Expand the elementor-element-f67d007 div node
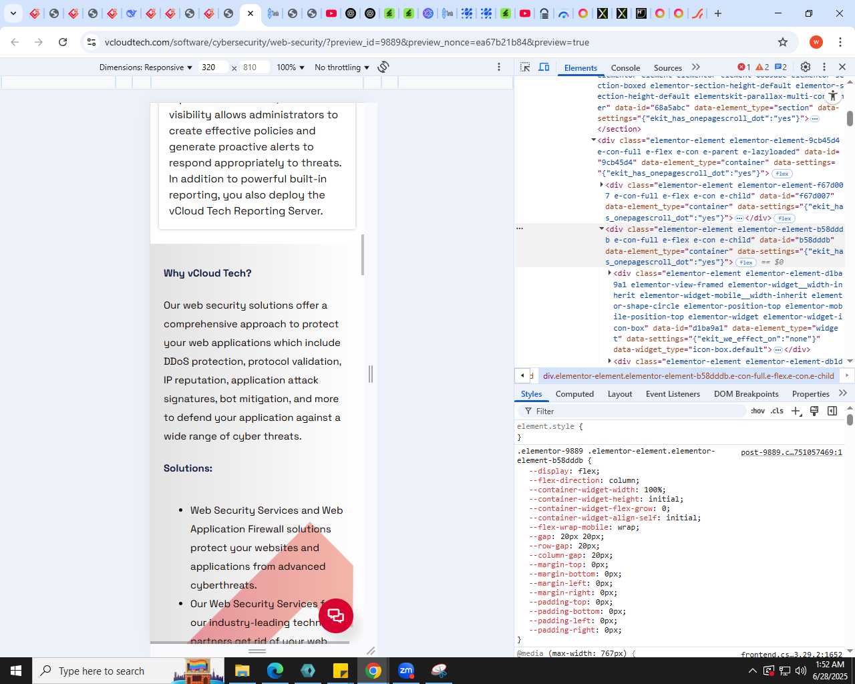 (x=601, y=185)
